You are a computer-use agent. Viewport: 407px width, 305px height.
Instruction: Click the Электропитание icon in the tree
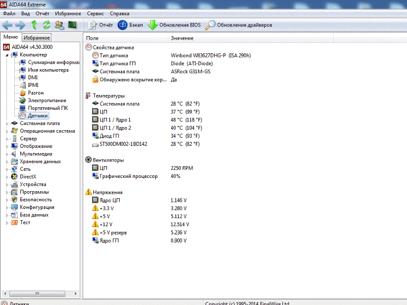pos(23,100)
